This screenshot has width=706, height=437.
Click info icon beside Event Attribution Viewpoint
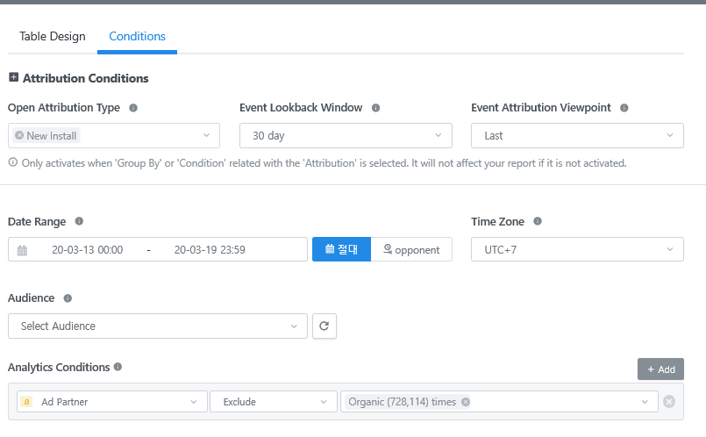pos(624,108)
